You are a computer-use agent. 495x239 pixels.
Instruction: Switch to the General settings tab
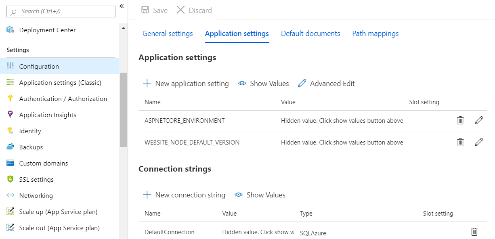pyautogui.click(x=168, y=34)
